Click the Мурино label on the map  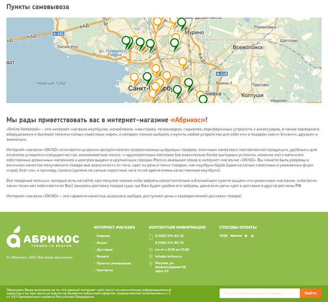(x=194, y=33)
